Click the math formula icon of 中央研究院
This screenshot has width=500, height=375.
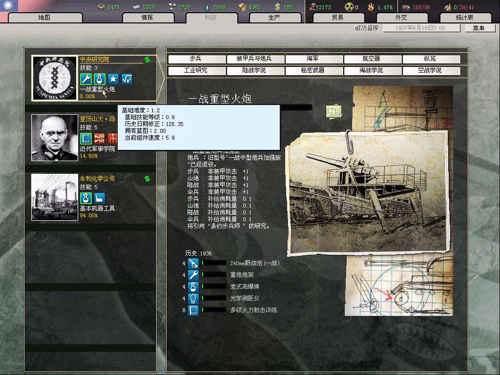[x=127, y=79]
